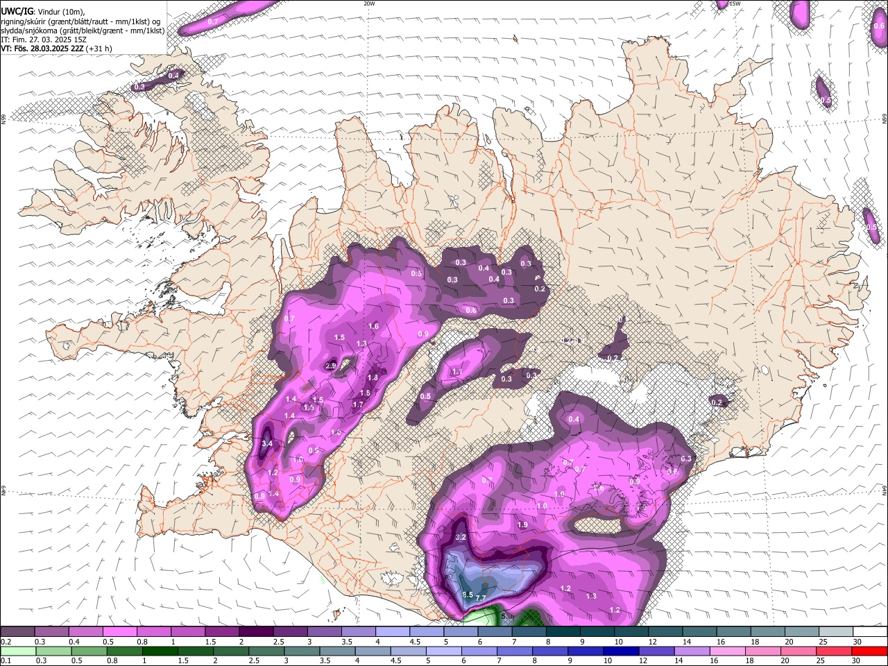Select upper legend swatch between 16 and 18
This screenshot has height=666, width=888.
tap(733, 631)
